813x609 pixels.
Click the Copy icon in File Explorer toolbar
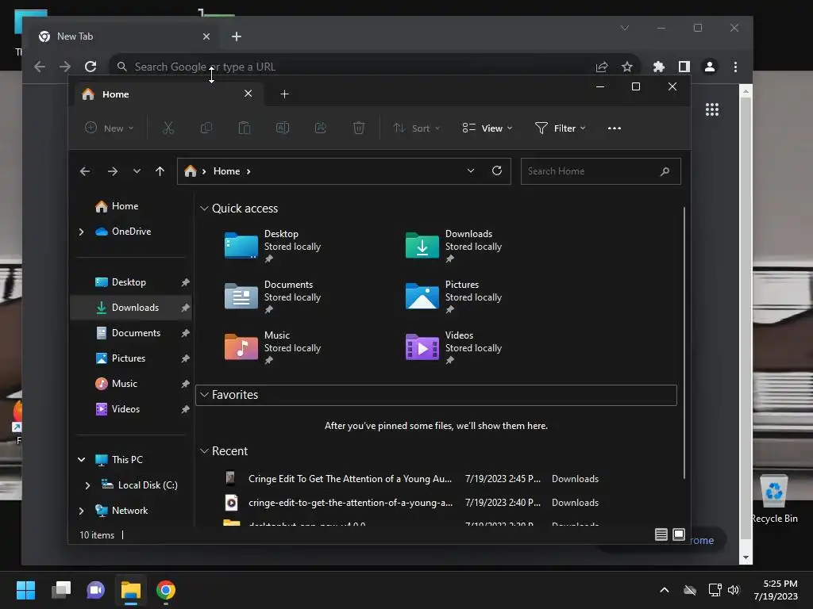click(206, 128)
